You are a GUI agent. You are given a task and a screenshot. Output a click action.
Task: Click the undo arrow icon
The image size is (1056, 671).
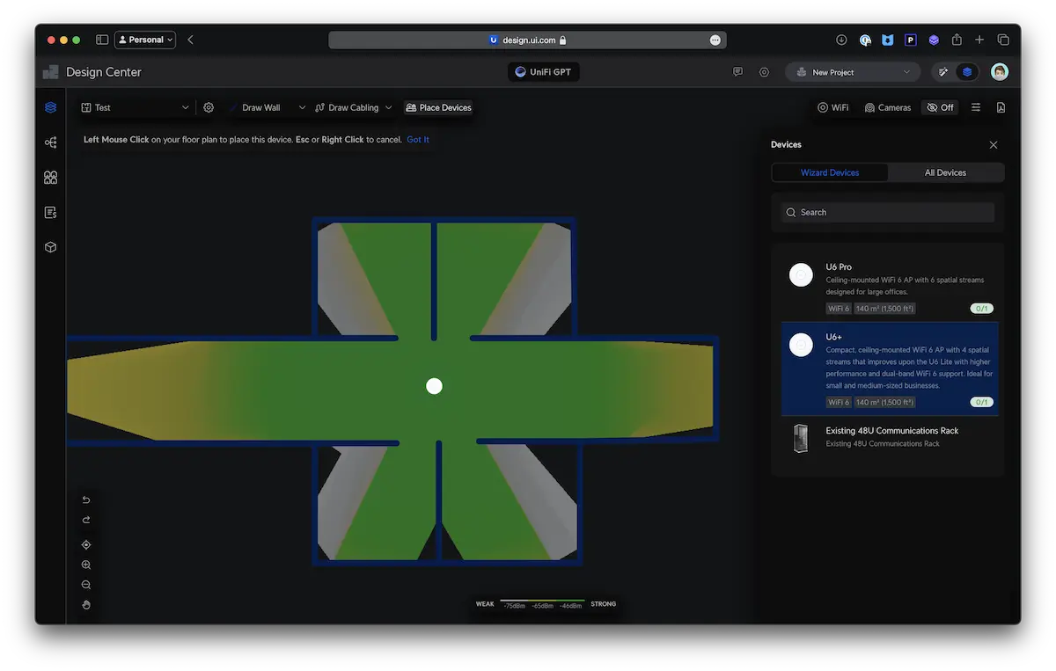pos(86,500)
